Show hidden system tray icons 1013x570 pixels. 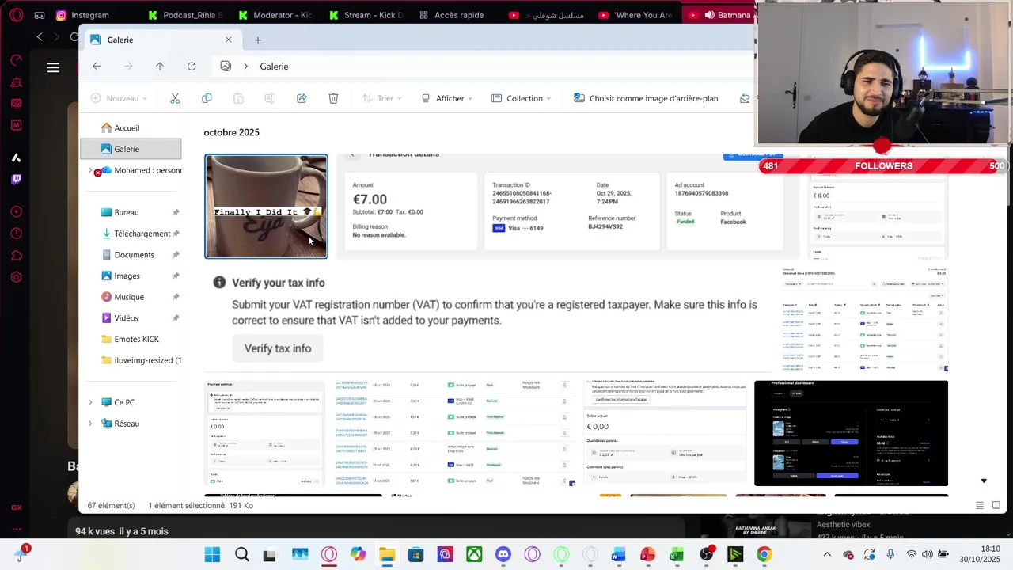click(x=827, y=555)
